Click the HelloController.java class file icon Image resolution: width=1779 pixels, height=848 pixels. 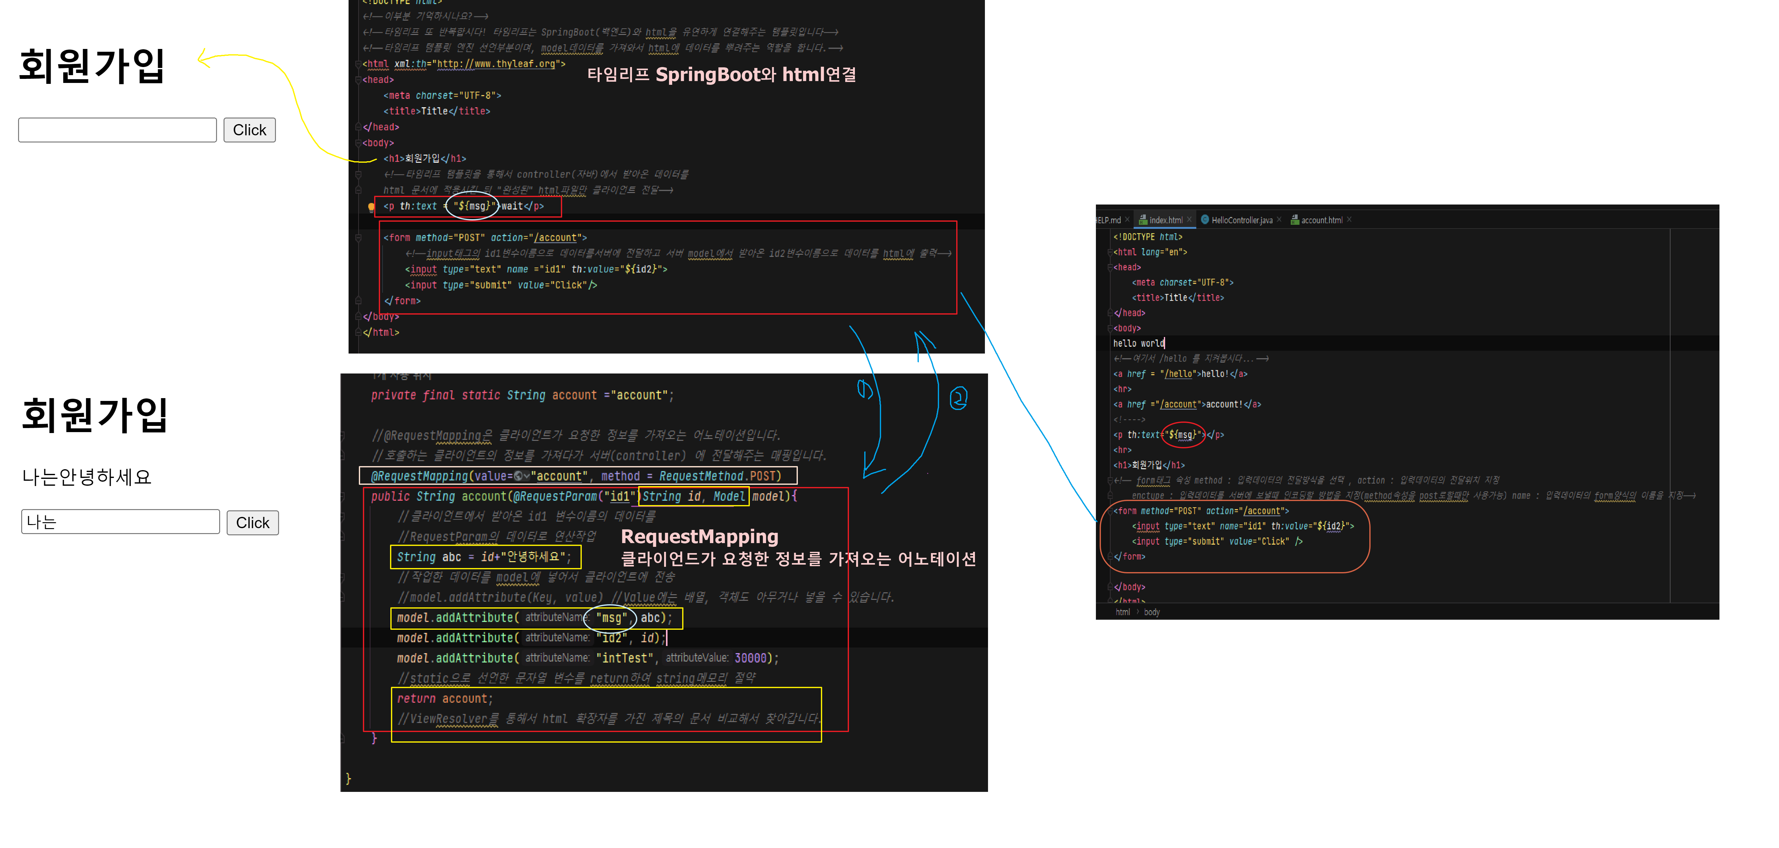[x=1205, y=219]
